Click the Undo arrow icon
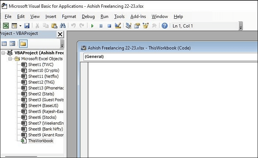This screenshot has width=258, height=158. 73,26
